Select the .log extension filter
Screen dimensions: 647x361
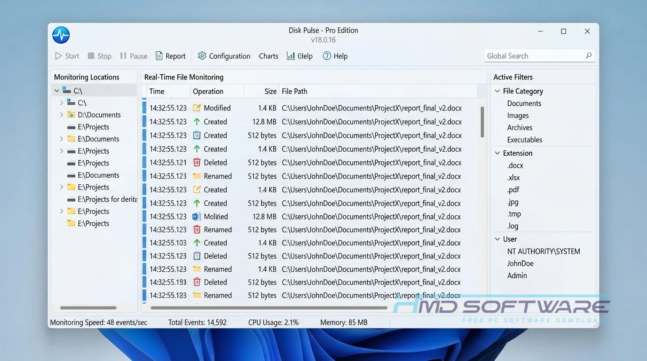(513, 226)
